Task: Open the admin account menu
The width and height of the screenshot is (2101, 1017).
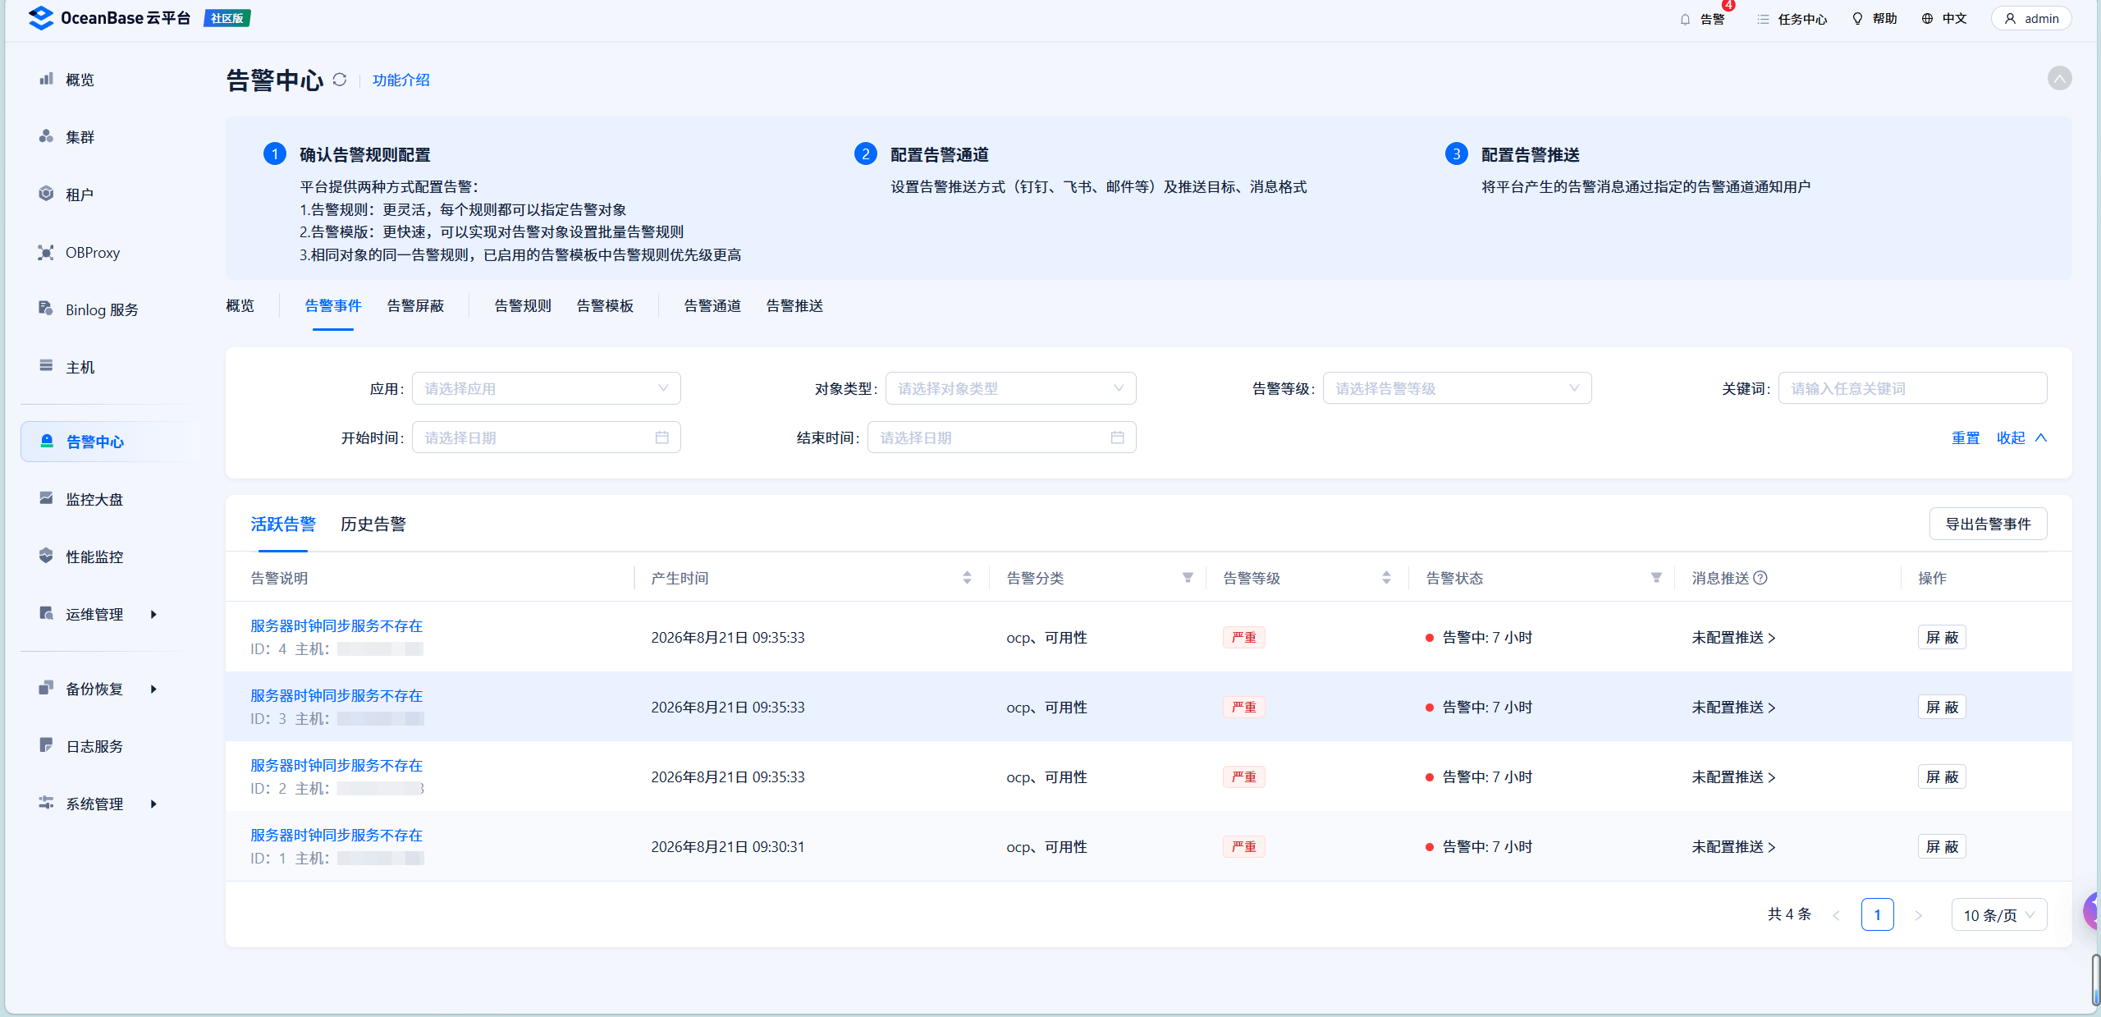Action: coord(2031,19)
